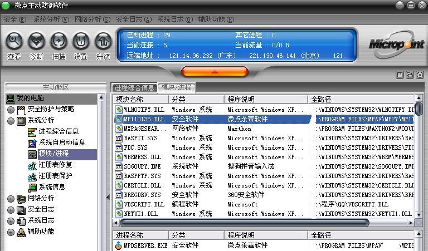This screenshot has width=428, height=251.
Task: Click the 系统日志 document icon
Action: point(21,222)
